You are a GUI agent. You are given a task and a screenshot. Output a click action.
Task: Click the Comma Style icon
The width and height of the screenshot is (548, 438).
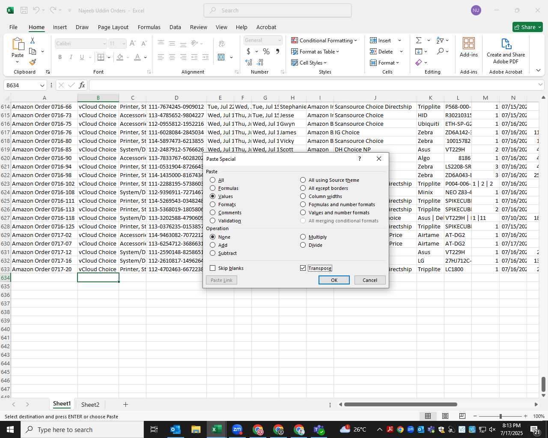tap(277, 51)
